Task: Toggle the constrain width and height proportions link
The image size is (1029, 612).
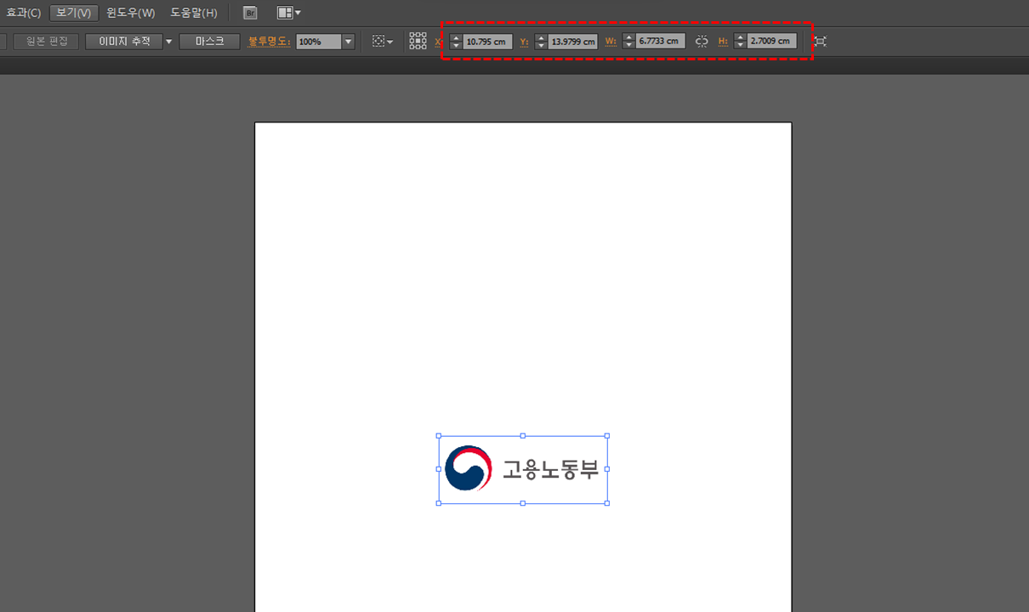Action: (702, 41)
